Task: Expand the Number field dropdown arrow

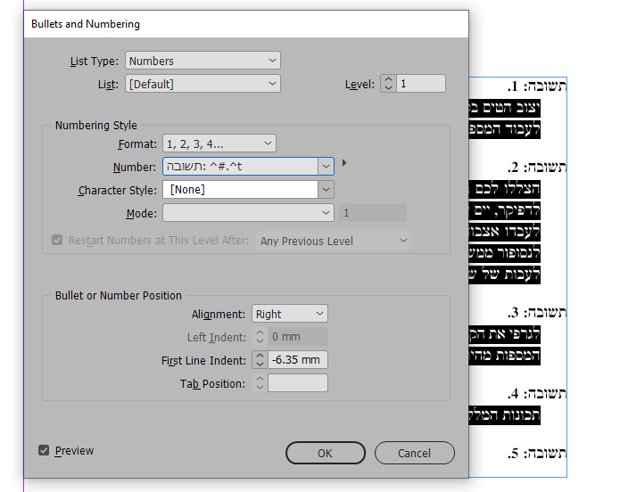Action: (326, 167)
